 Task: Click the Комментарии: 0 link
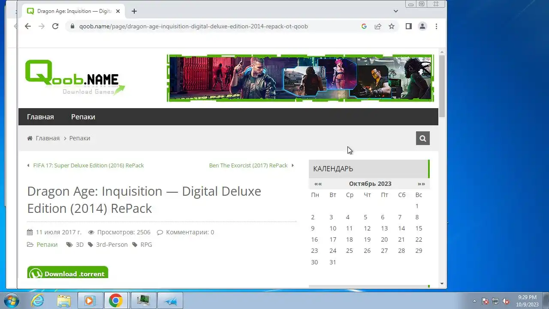(x=190, y=232)
